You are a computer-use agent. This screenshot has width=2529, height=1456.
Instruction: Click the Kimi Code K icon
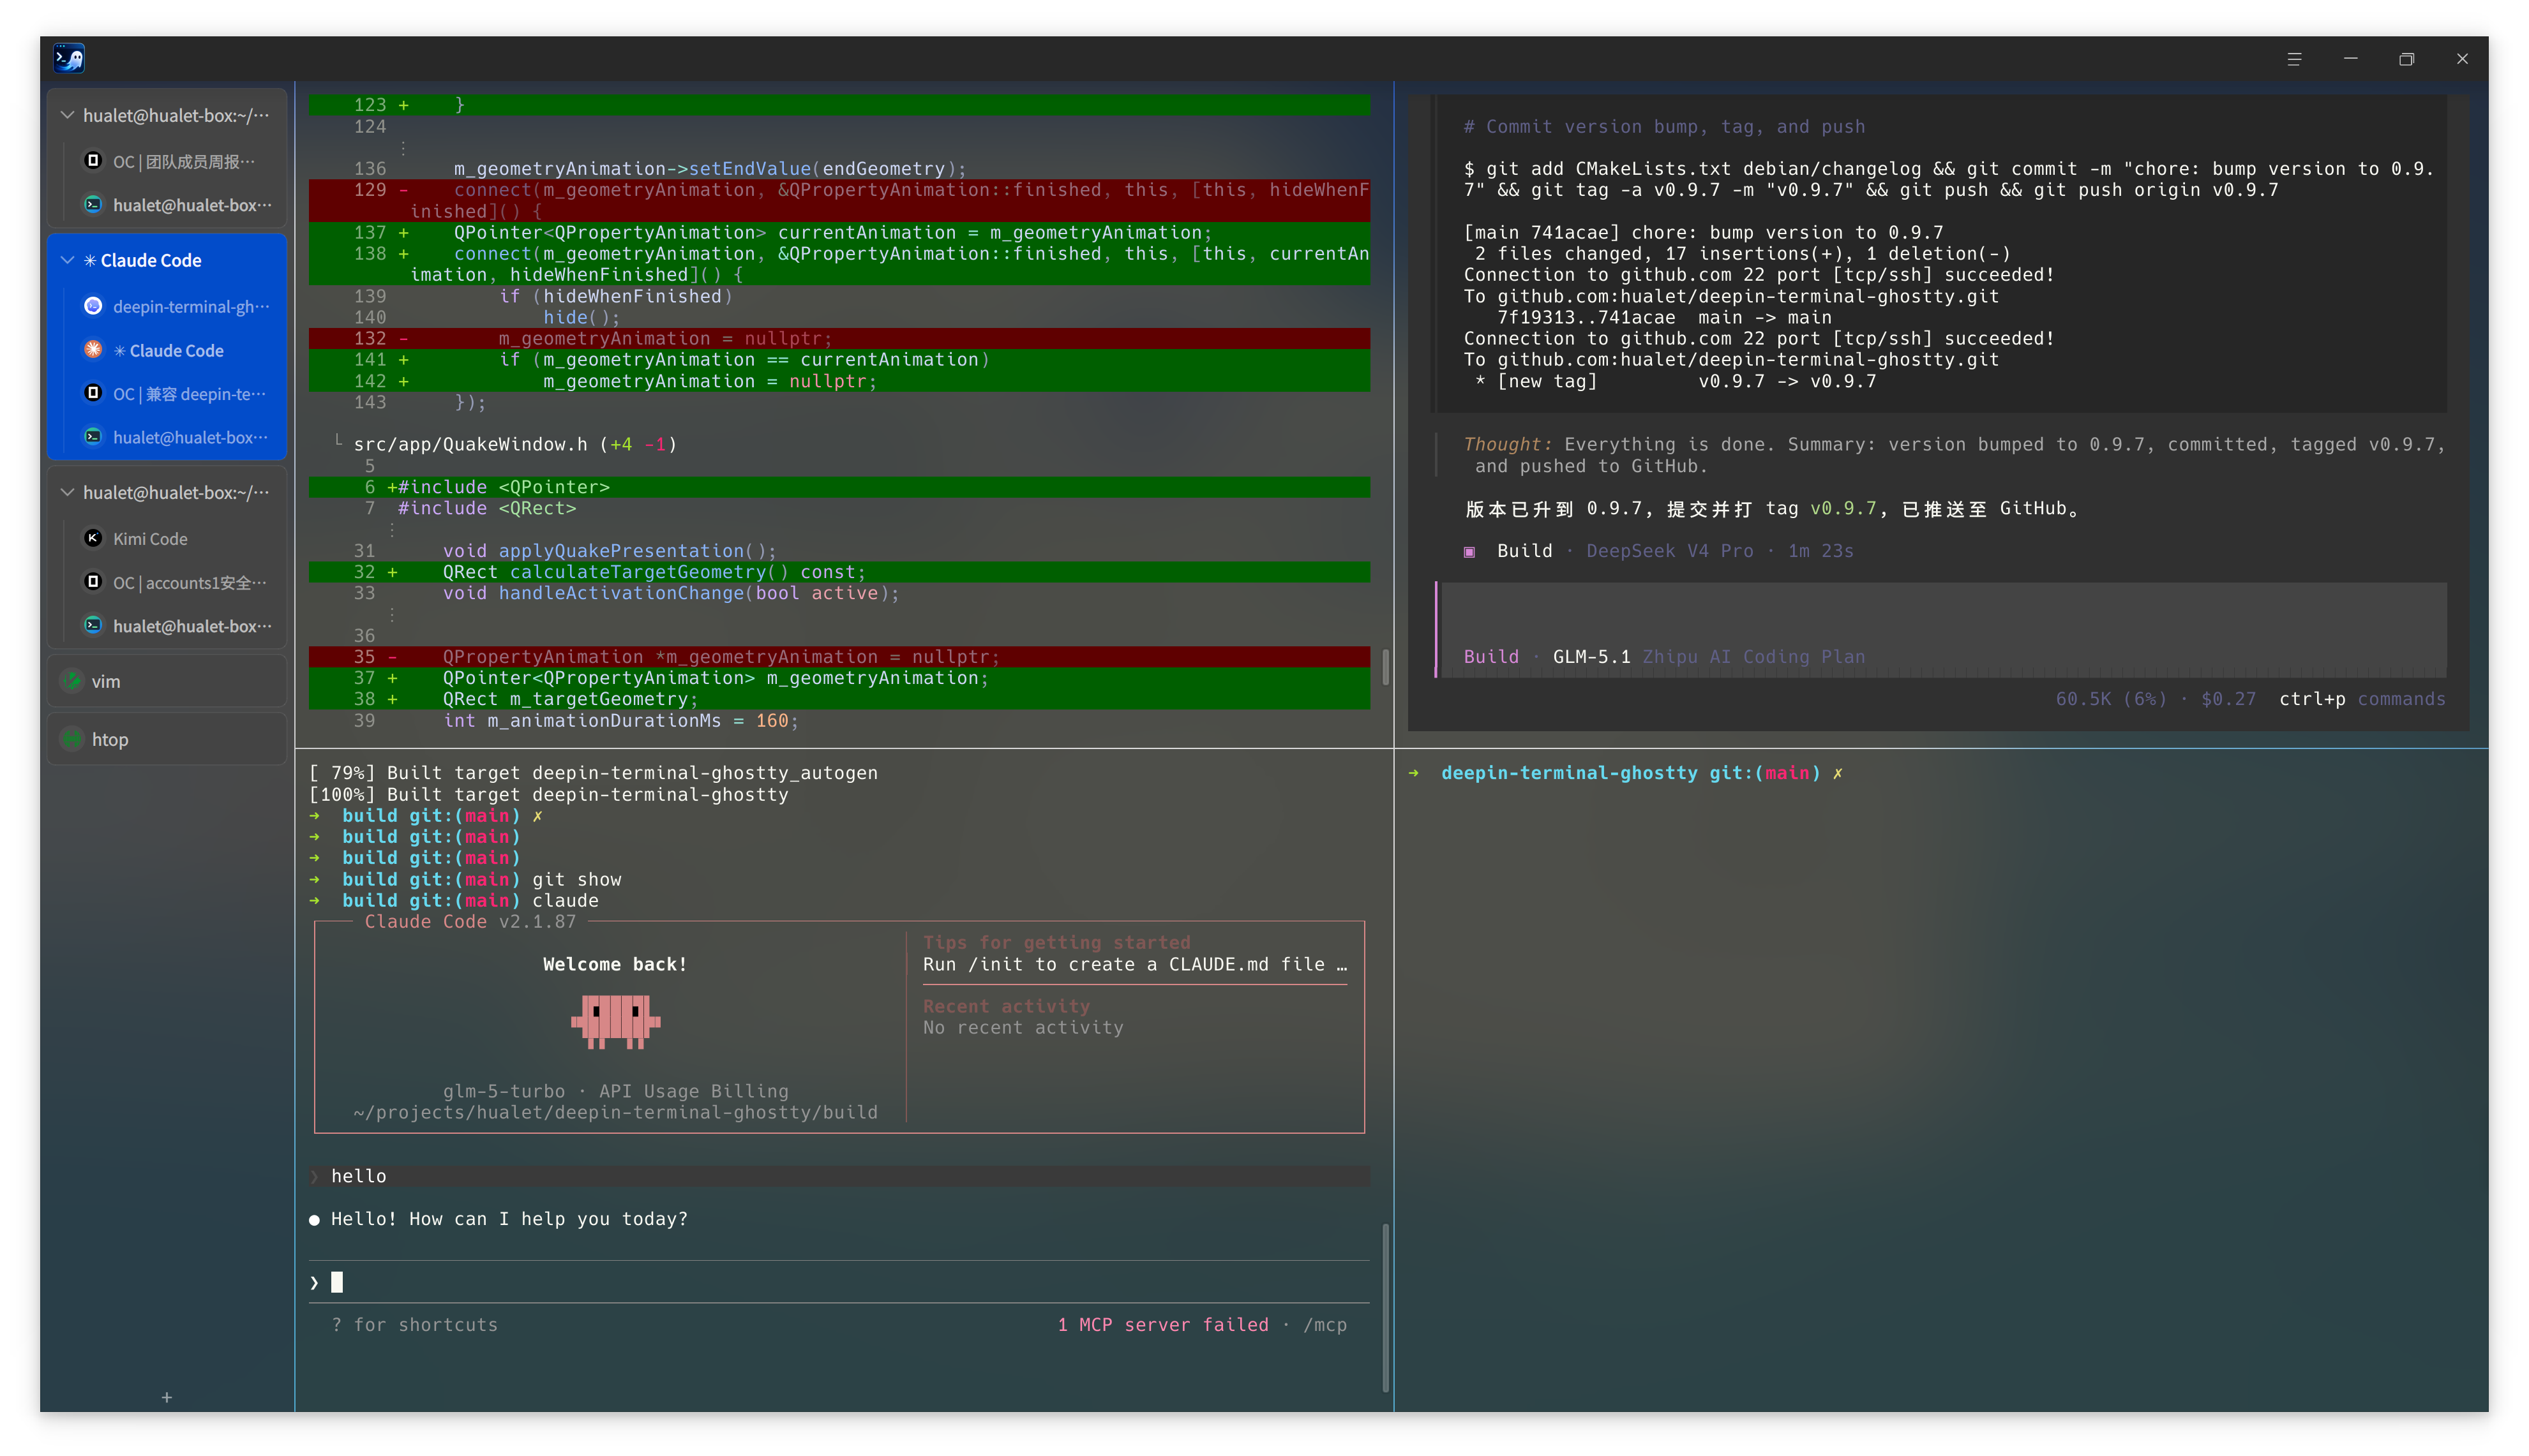(93, 538)
